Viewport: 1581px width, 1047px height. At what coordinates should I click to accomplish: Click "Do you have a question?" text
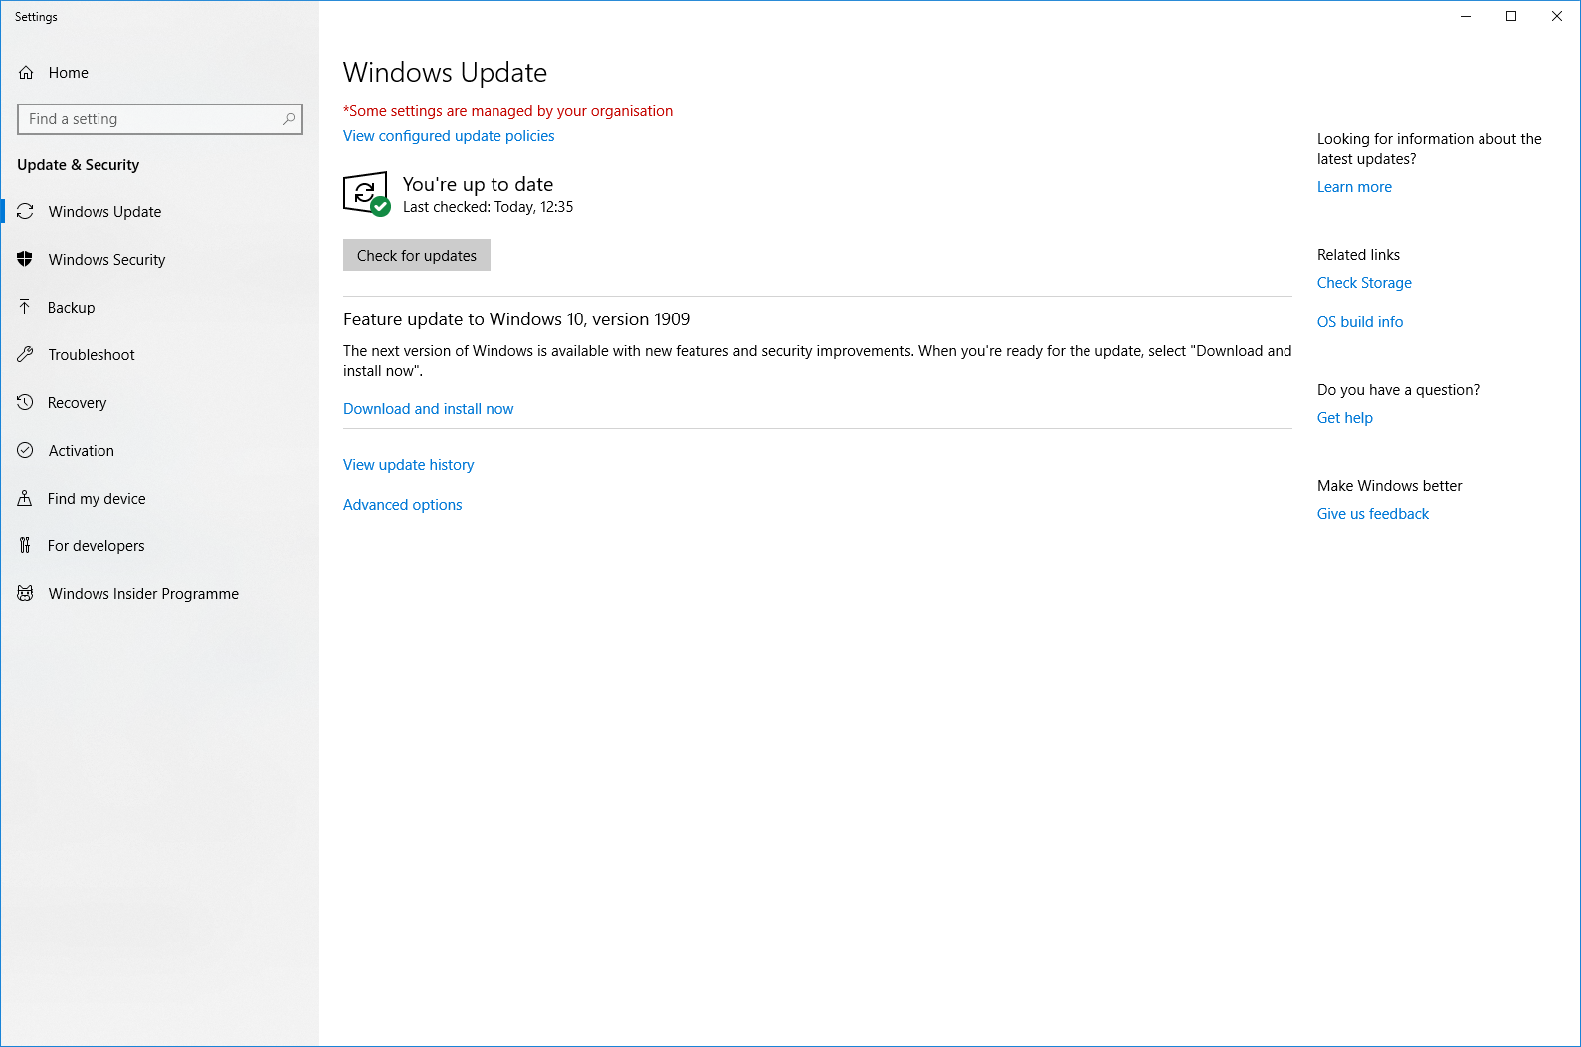coord(1398,390)
